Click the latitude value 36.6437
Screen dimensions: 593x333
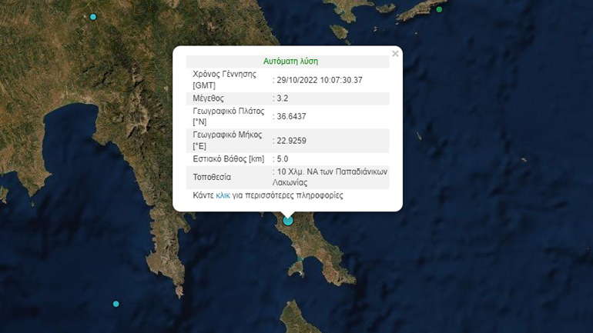289,116
